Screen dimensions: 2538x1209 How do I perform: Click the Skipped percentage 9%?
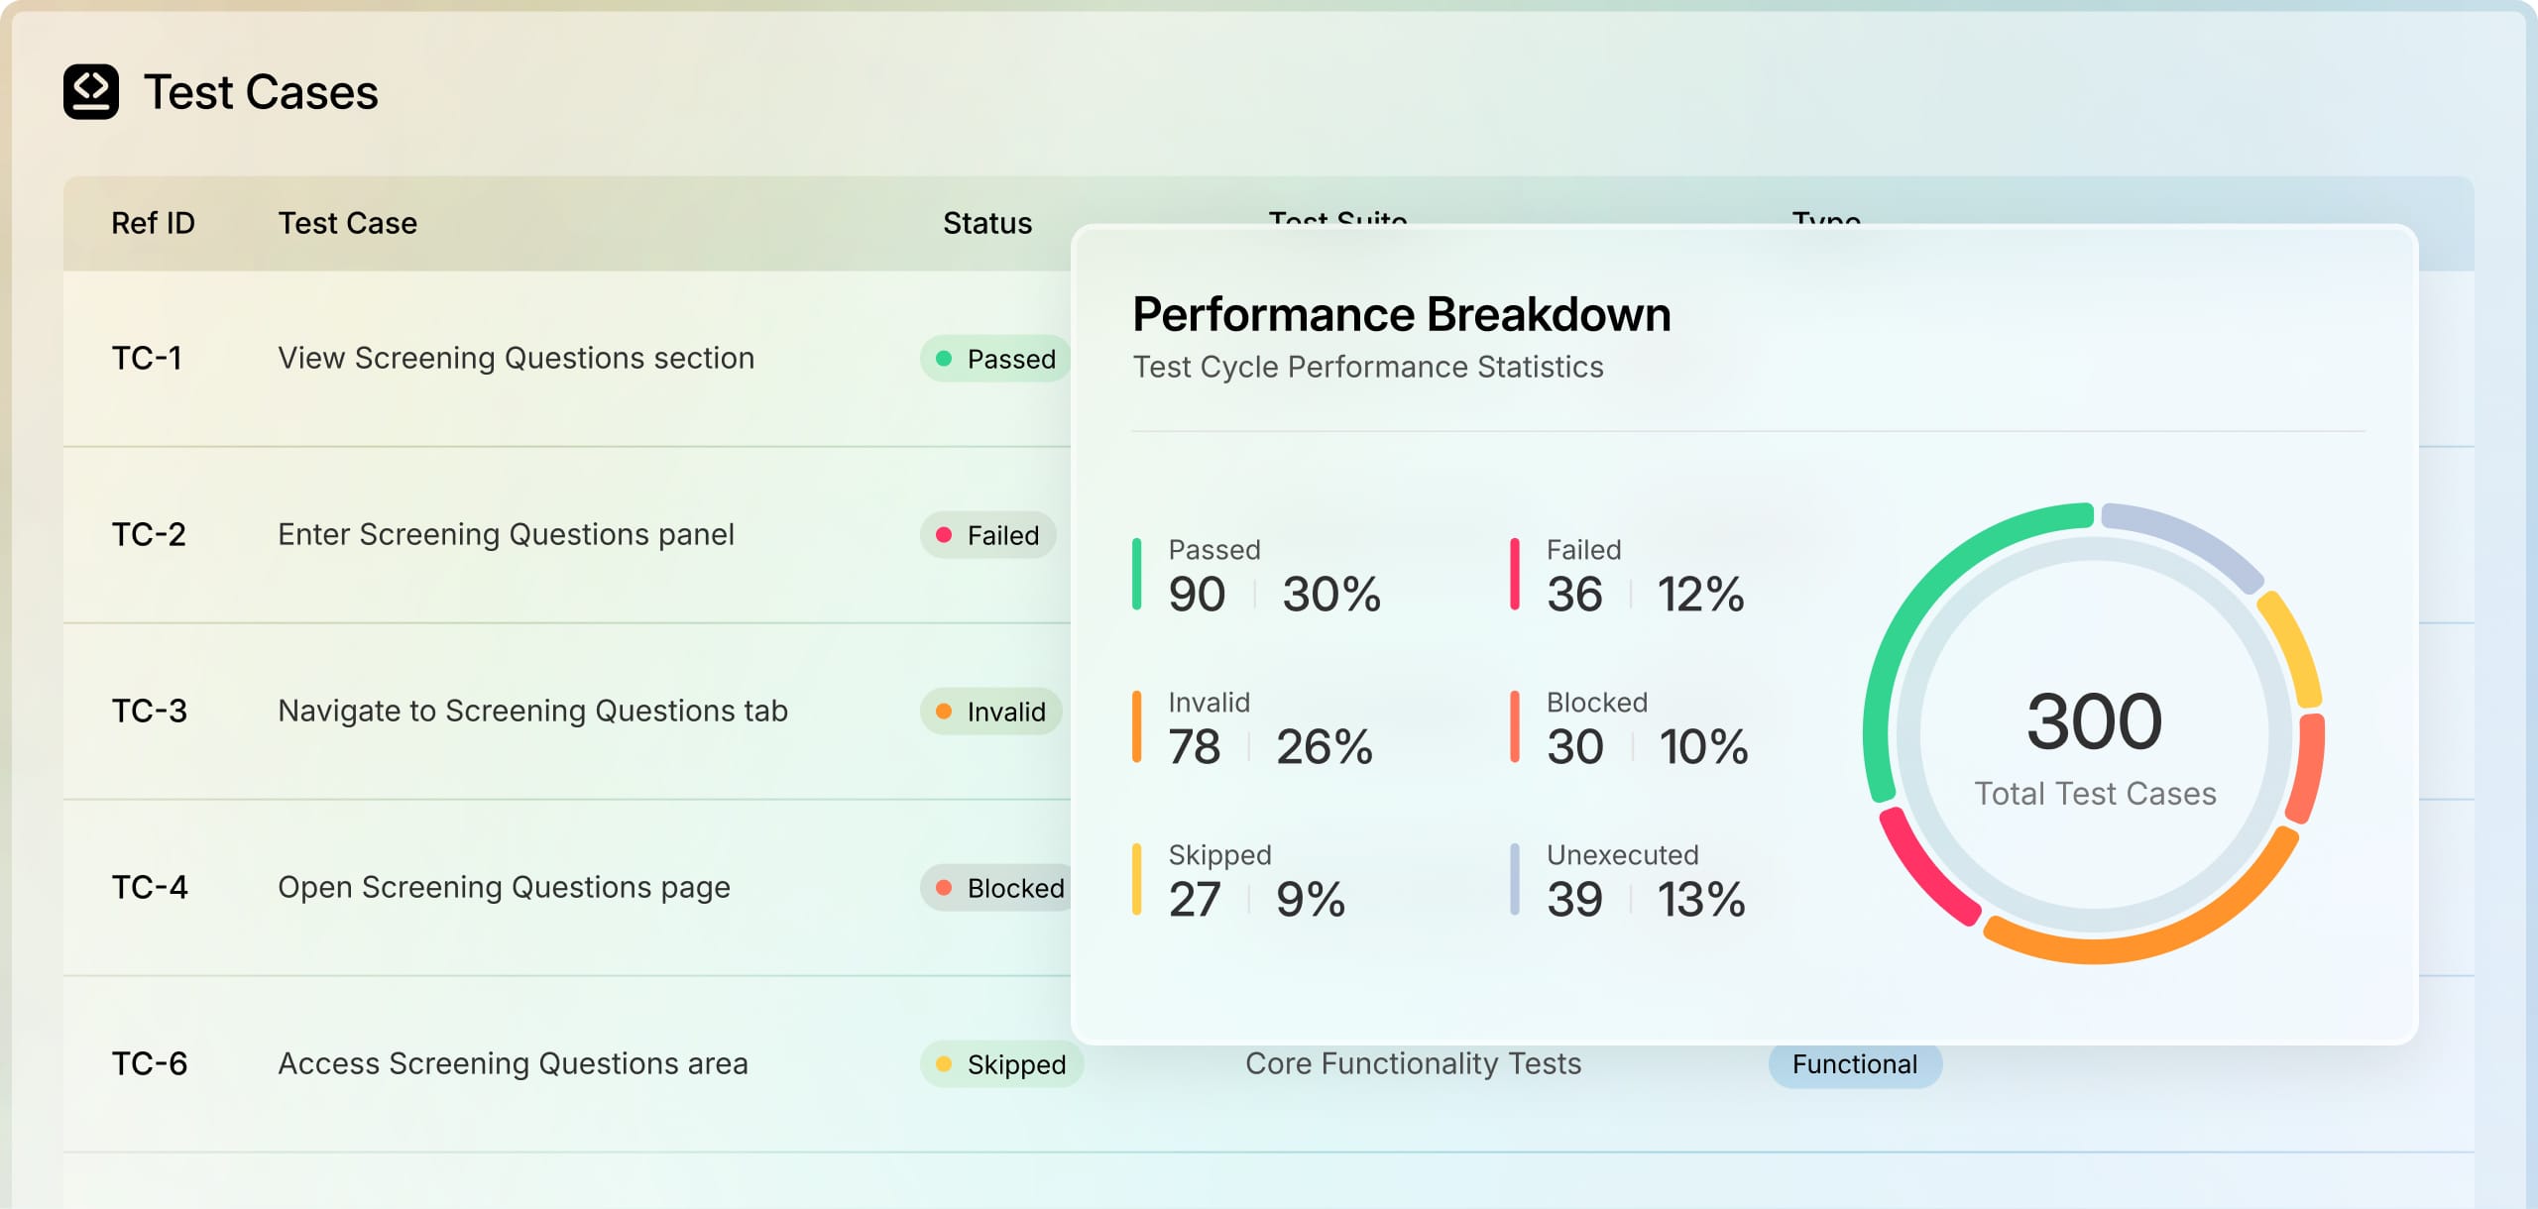[x=1311, y=900]
